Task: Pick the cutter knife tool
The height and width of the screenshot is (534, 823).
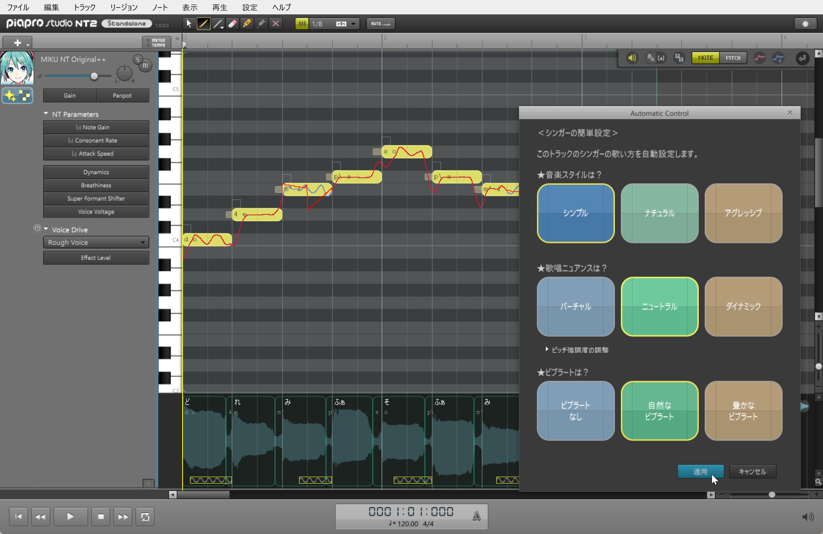Action: (x=247, y=24)
